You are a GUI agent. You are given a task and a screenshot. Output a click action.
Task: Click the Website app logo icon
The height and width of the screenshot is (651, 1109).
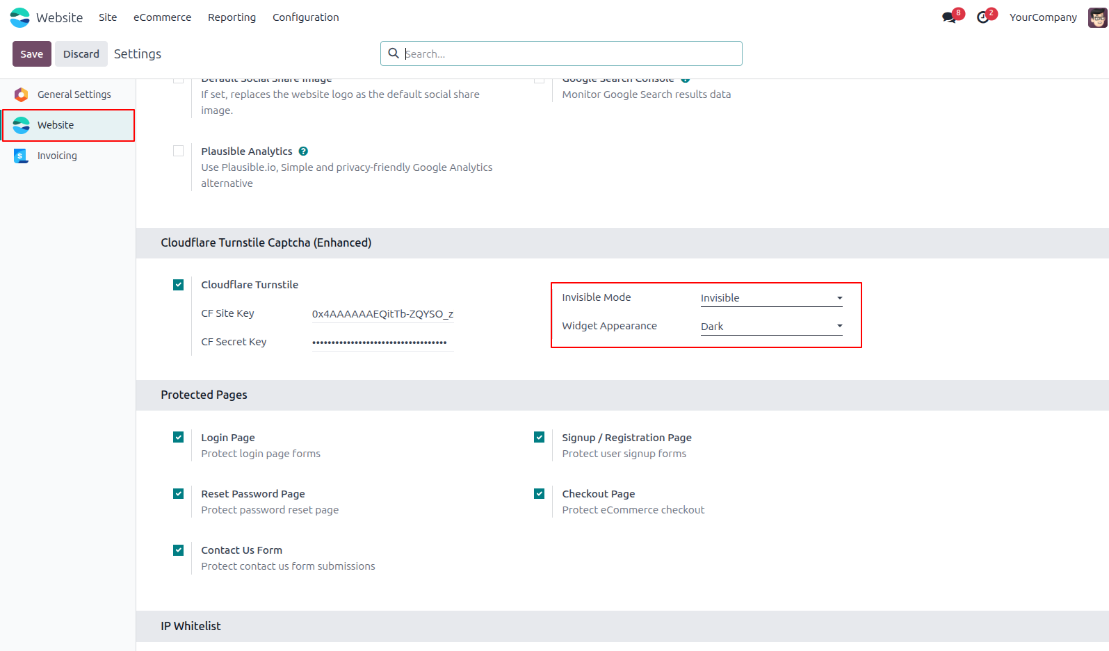point(20,17)
